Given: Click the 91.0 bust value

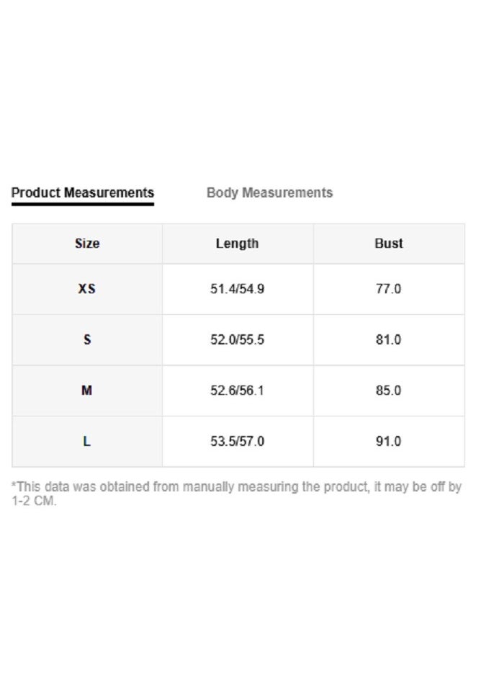Looking at the screenshot, I should coord(388,441).
